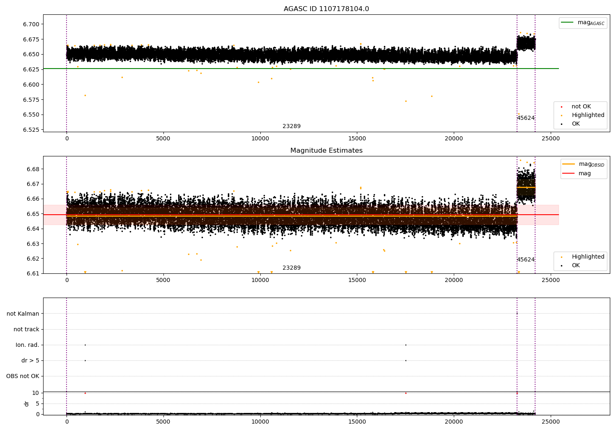Click the red line swatch beside 'mag' legend
Image resolution: width=616 pixels, height=431 pixels.
click(x=569, y=174)
